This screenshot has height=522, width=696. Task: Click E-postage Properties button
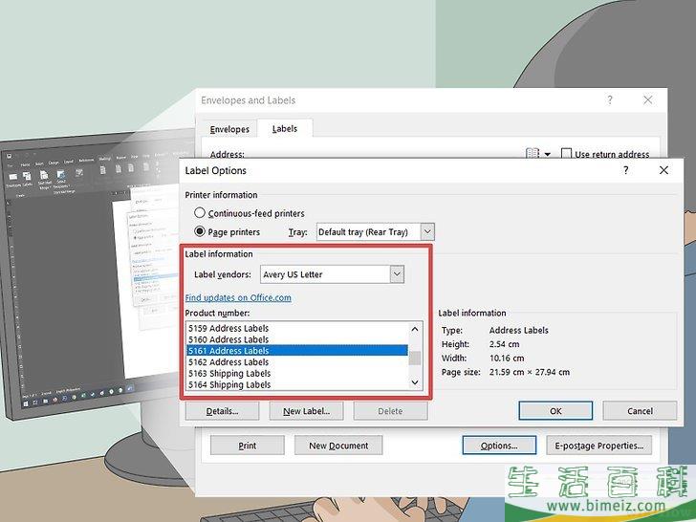point(598,446)
